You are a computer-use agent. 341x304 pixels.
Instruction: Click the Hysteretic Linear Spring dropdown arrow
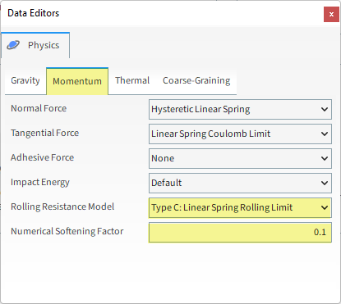[x=325, y=110]
